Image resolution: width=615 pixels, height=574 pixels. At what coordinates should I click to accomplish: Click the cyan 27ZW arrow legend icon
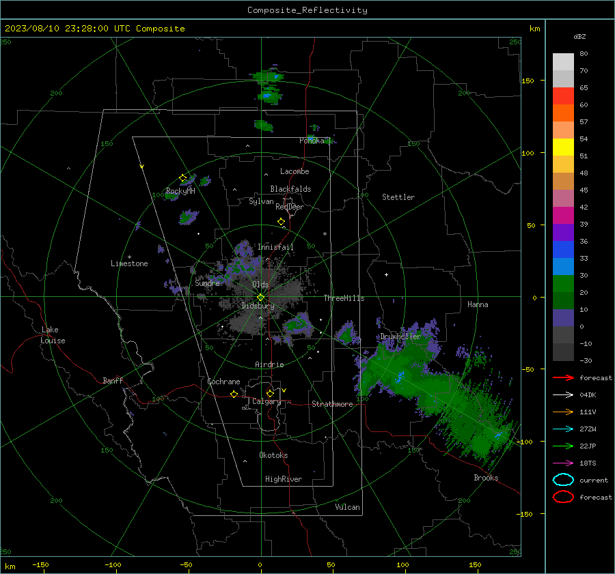[x=563, y=429]
